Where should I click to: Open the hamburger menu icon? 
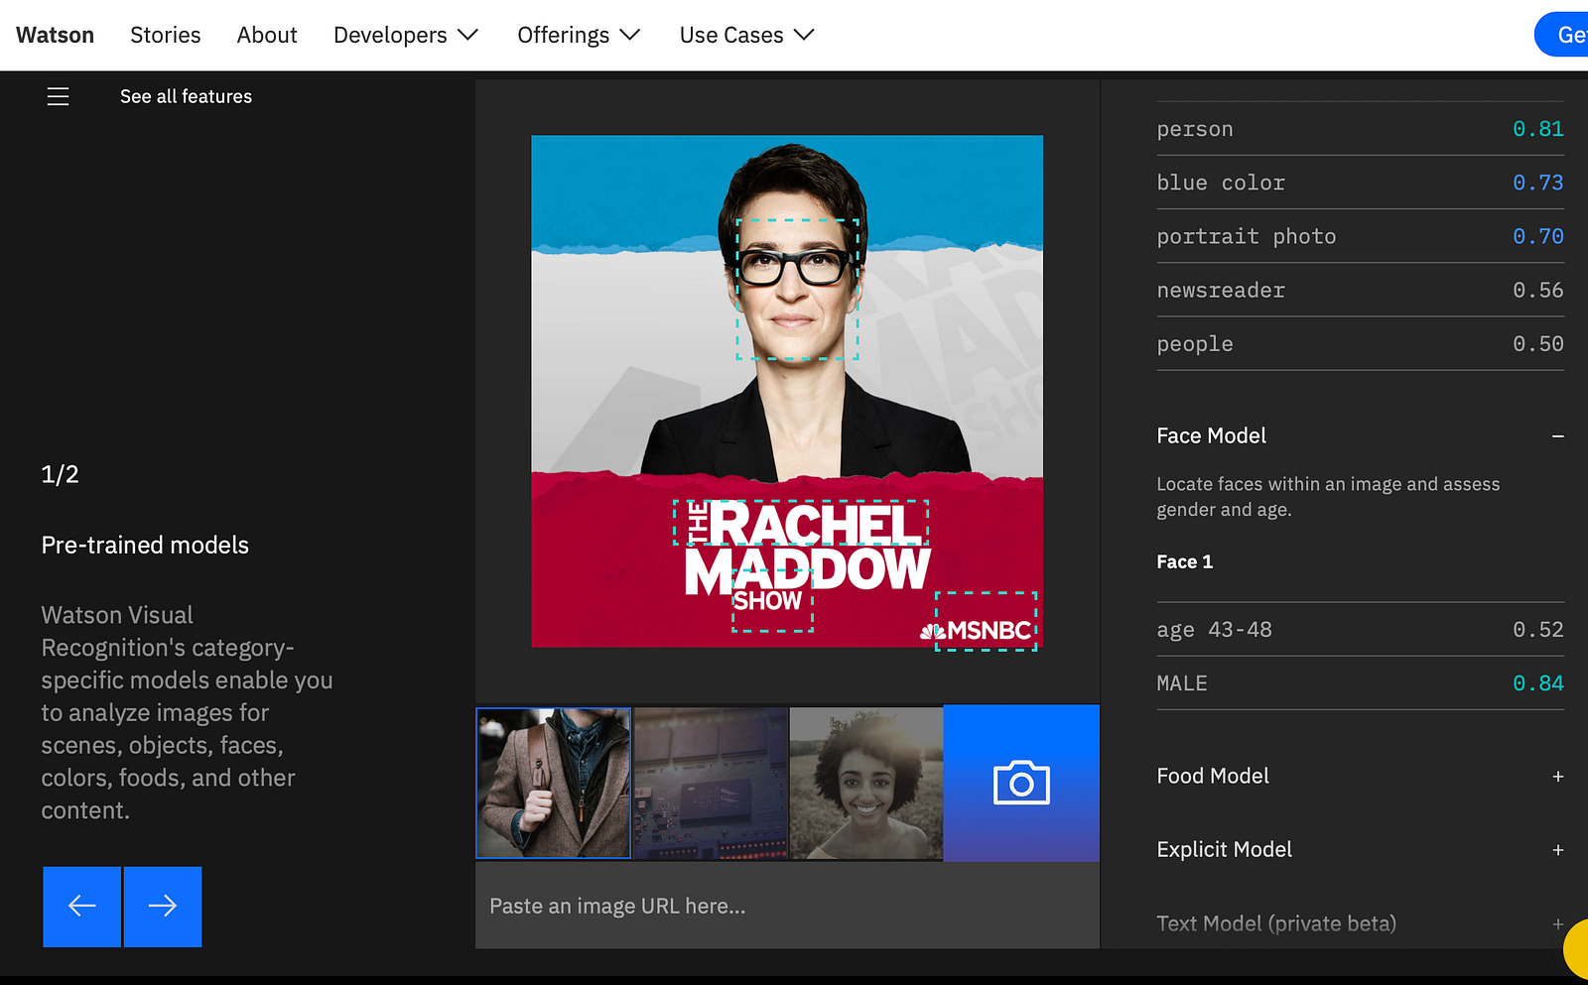click(x=58, y=96)
